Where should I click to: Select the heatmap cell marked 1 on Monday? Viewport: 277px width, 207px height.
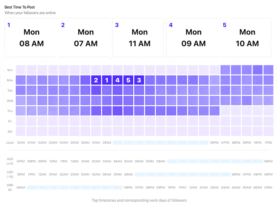(x=107, y=80)
